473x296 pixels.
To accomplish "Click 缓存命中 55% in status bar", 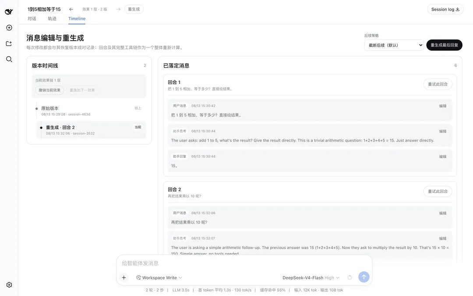I will [x=273, y=290].
